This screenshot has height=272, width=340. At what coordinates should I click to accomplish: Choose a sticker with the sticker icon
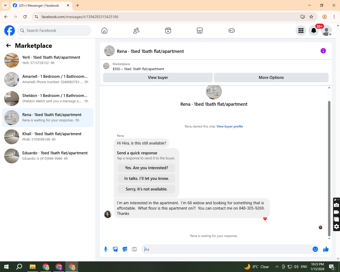(125, 249)
